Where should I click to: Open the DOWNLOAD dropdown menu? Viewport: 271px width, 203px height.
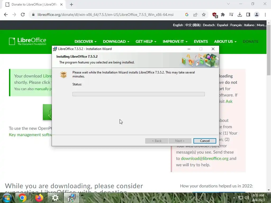pos(116,41)
